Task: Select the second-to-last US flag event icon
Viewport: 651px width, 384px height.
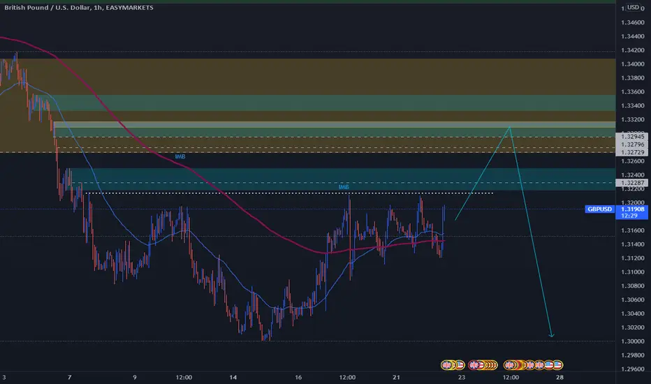Action: click(548, 365)
